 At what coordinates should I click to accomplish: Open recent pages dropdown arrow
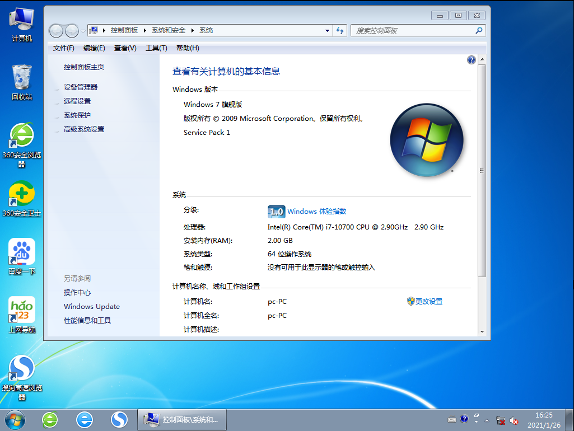[83, 31]
